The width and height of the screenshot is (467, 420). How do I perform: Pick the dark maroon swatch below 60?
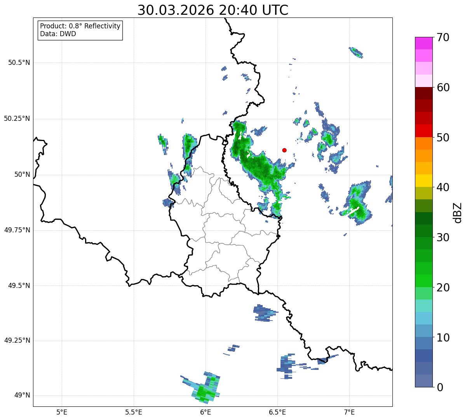coord(423,93)
